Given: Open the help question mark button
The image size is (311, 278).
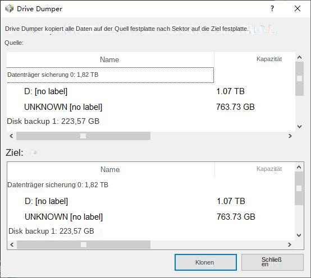Looking at the screenshot, I should (272, 8).
